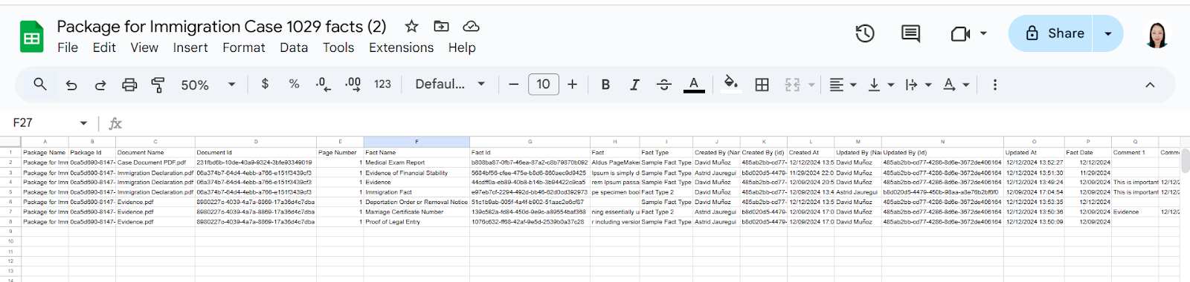Open the Extensions menu
This screenshot has width=1190, height=282.
pos(402,47)
